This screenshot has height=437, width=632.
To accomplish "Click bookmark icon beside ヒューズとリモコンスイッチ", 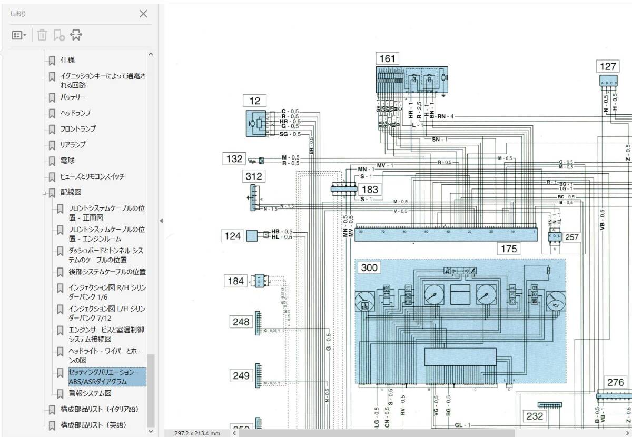I will tap(52, 177).
